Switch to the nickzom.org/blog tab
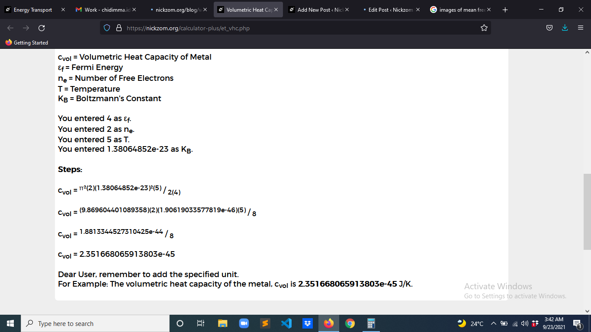Viewport: 591px width, 332px height. [x=177, y=10]
